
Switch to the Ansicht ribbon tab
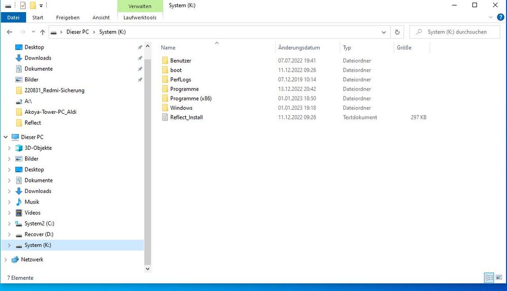pos(101,17)
